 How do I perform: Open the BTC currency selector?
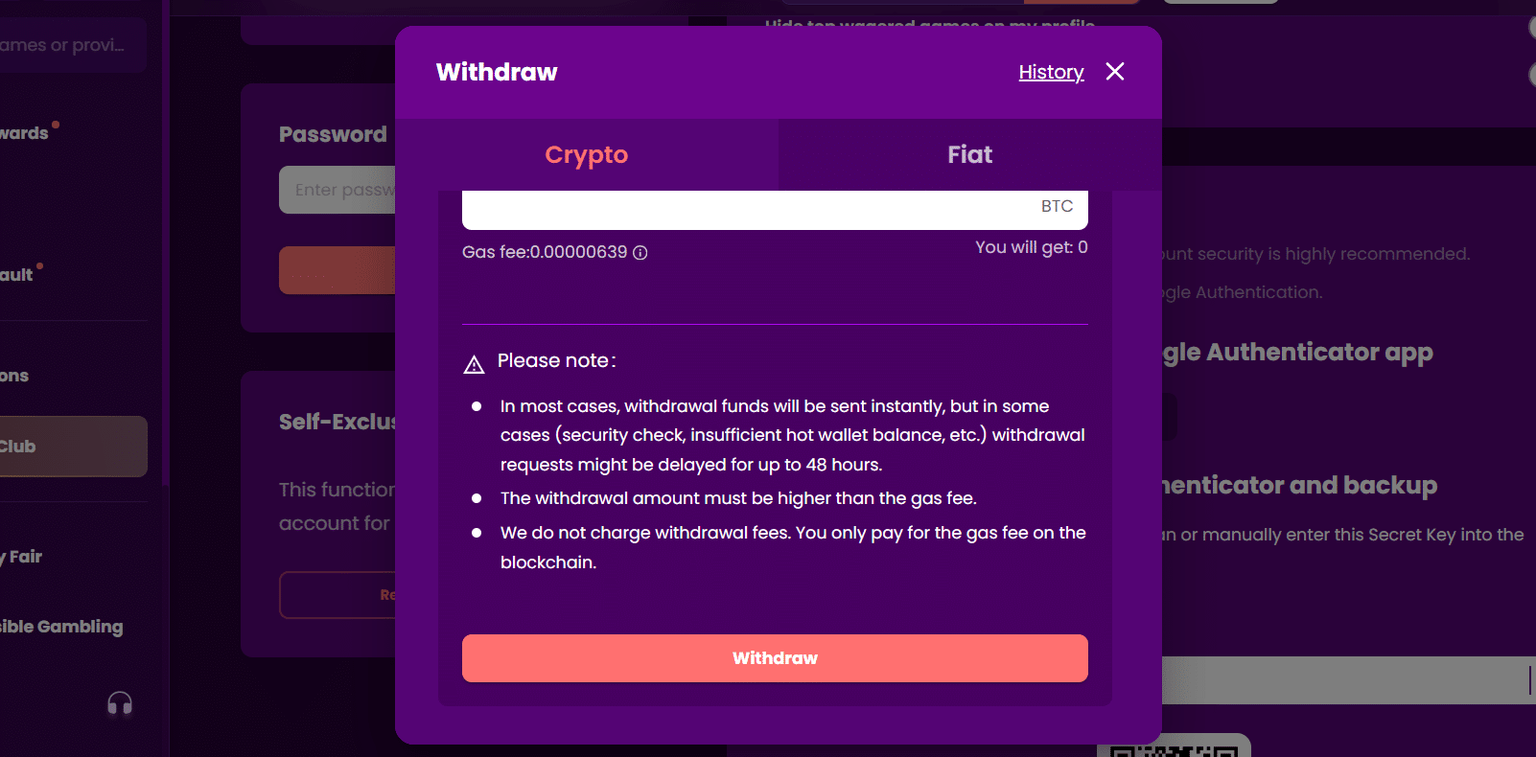[1057, 207]
